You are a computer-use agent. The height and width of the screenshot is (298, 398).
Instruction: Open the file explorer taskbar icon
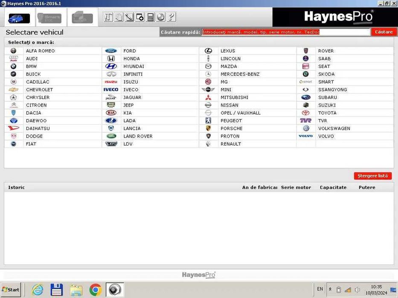[76, 290]
